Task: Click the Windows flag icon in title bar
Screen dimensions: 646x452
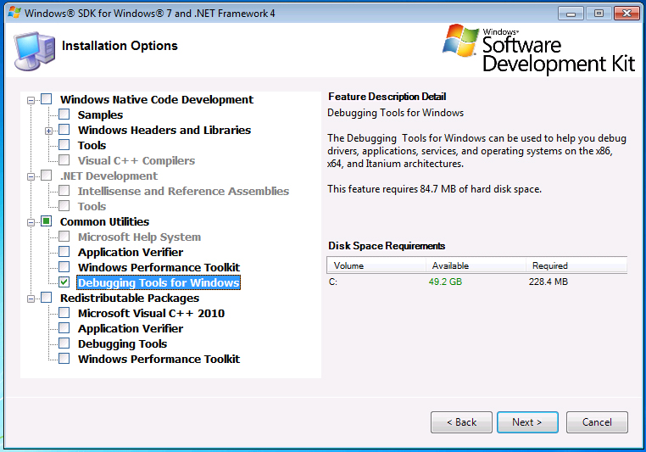Action: tap(14, 13)
